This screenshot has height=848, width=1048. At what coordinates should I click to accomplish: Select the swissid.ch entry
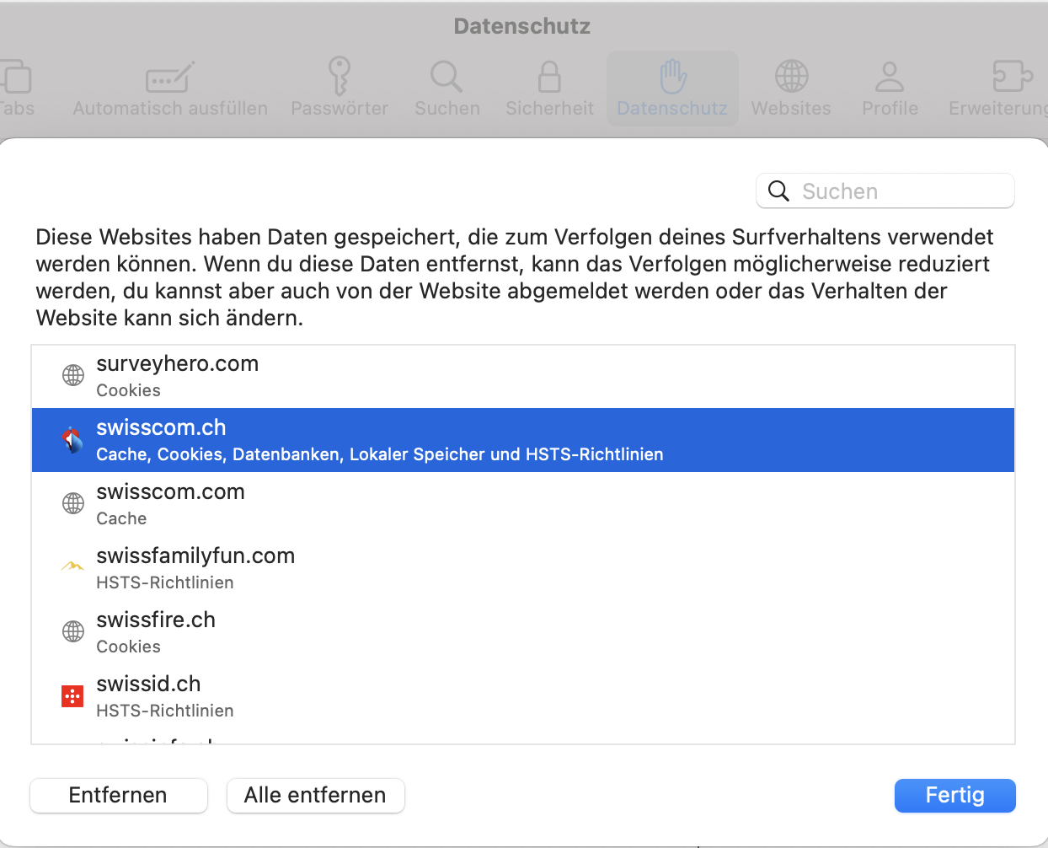[x=523, y=696]
